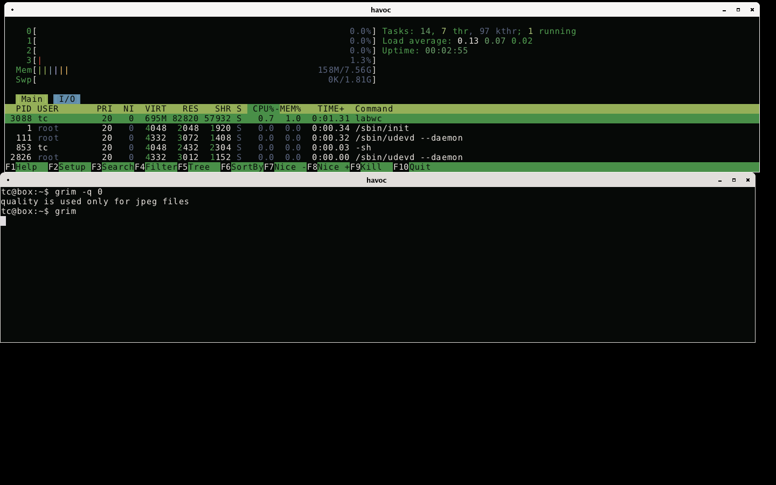Open F4 Filter in htop
Screen dimensions: 776x485
(x=156, y=167)
